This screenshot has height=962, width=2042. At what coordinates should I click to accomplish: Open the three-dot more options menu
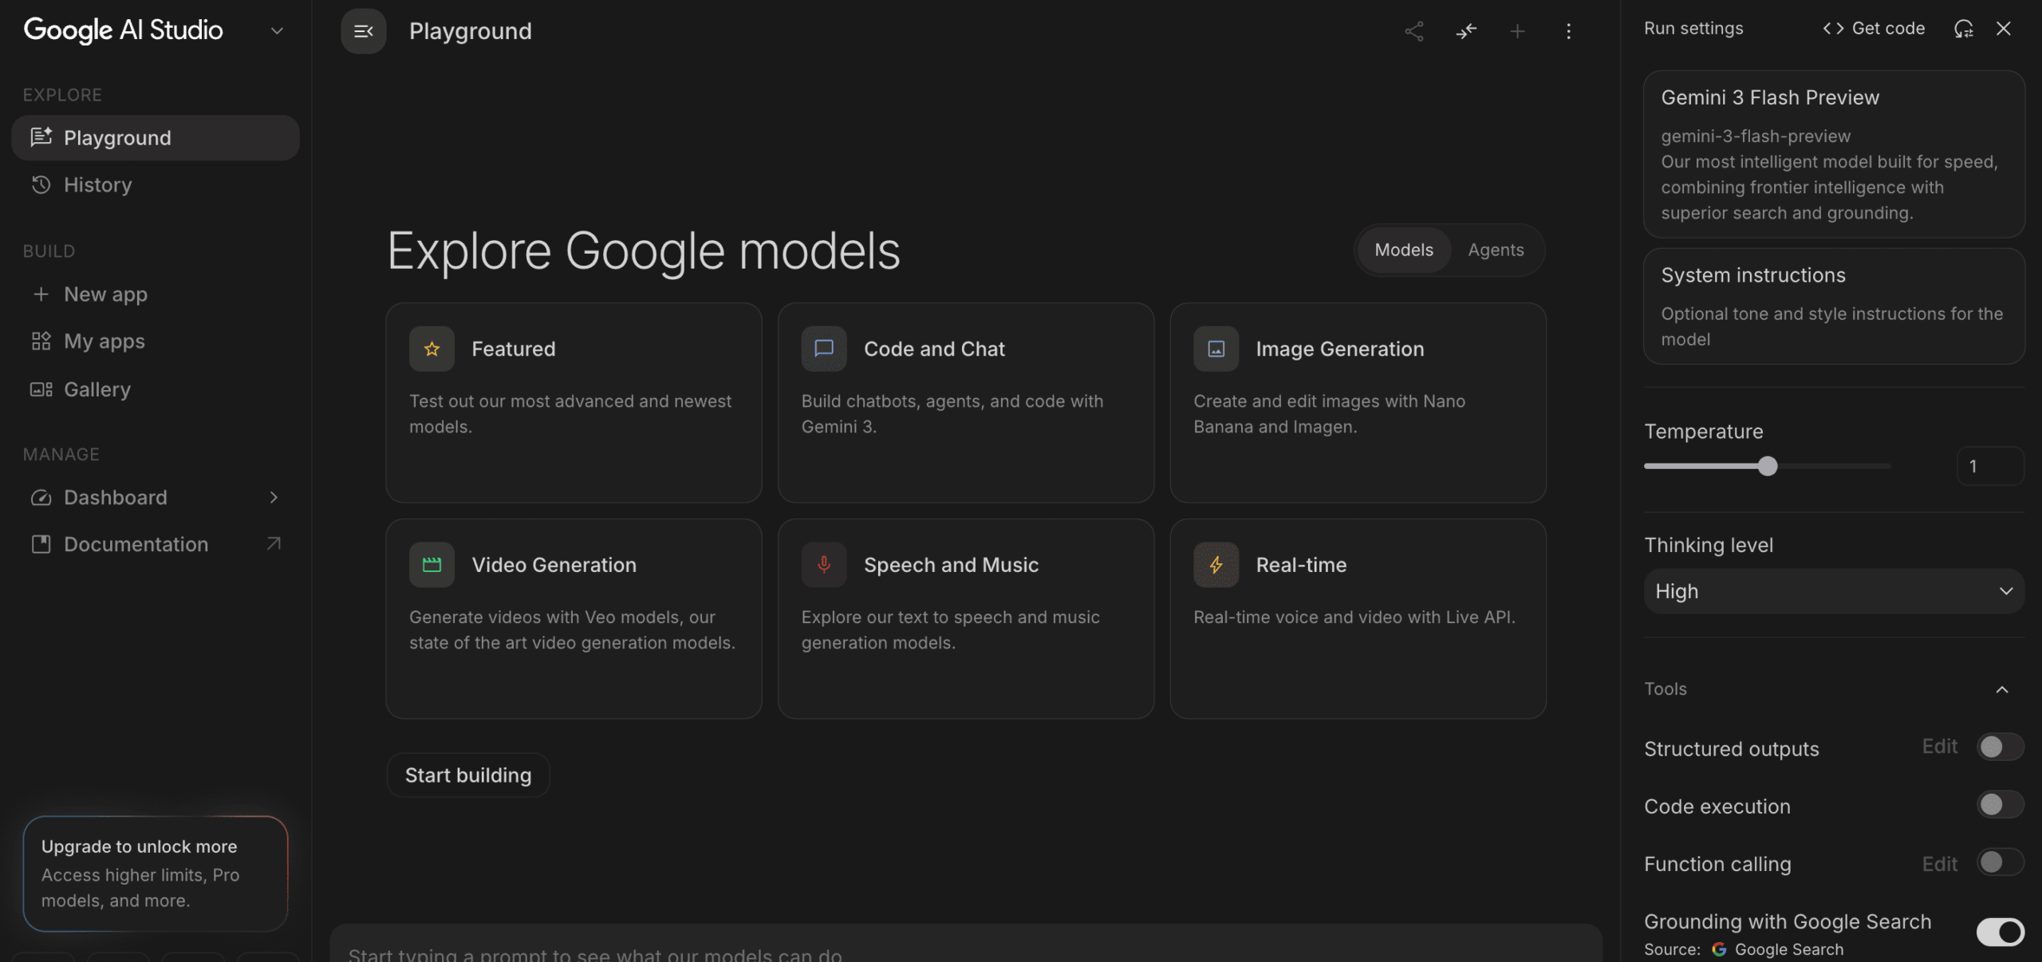(x=1568, y=31)
